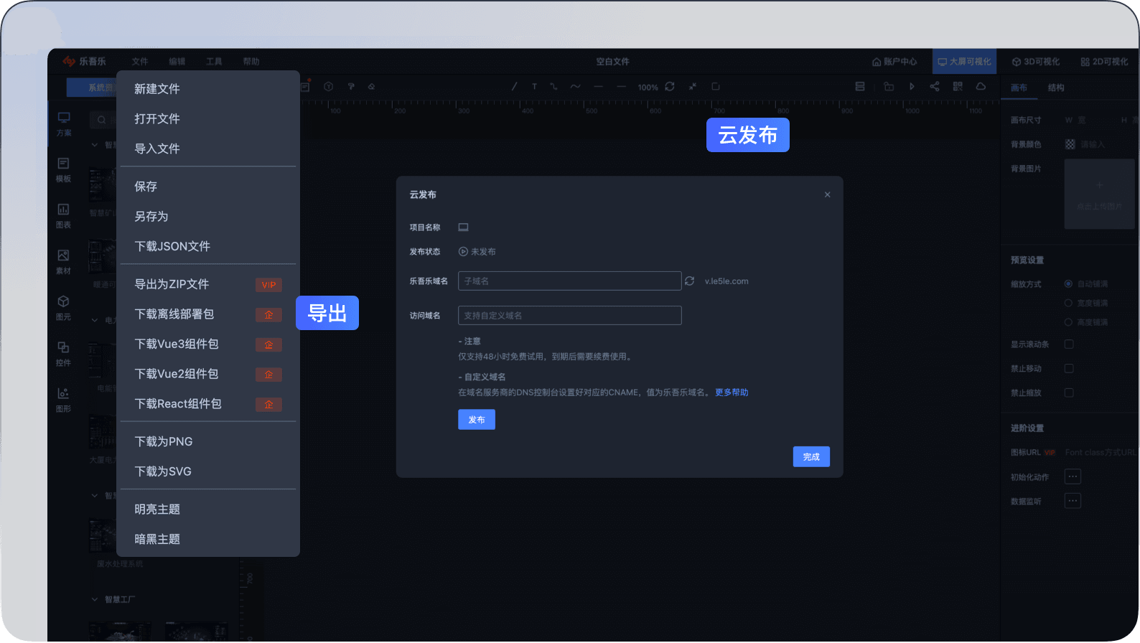Open the 初始化动作 ellipsis options
This screenshot has width=1140, height=643.
[1073, 477]
